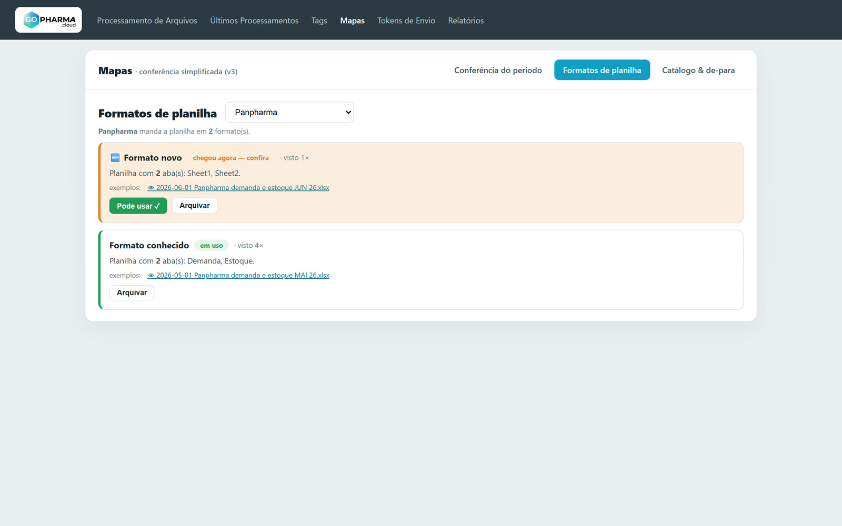Viewport: 842px width, 526px height.
Task: Click the 'Formato conhecido' heading
Action: (149, 245)
